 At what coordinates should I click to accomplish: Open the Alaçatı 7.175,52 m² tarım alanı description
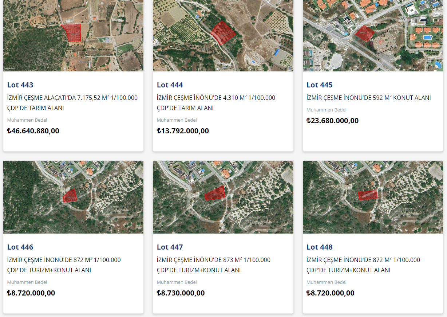[72, 103]
